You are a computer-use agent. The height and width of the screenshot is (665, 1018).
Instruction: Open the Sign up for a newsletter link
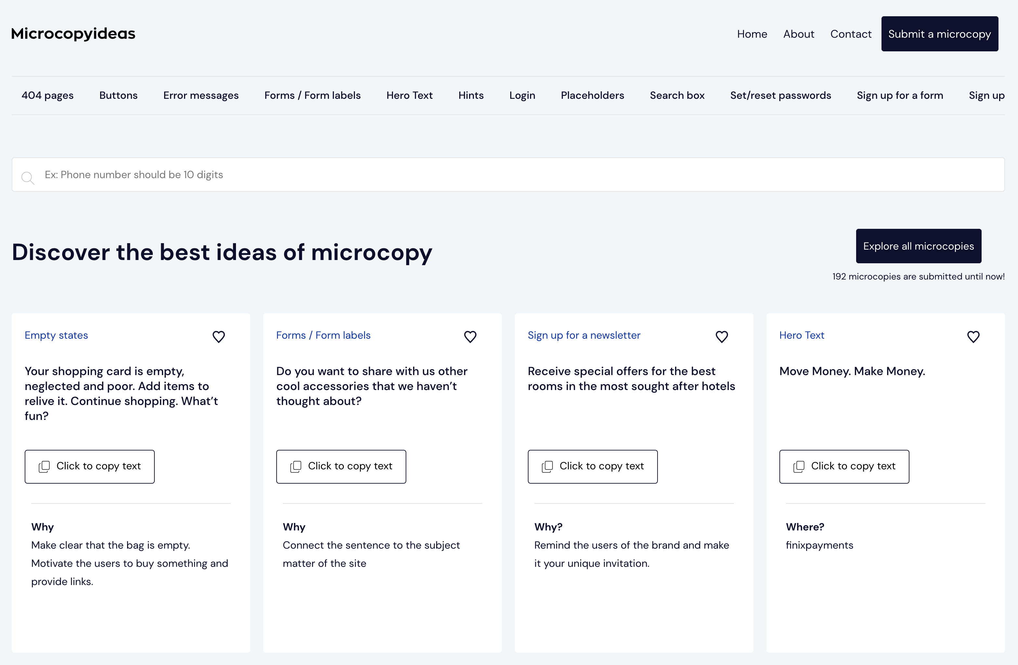point(584,335)
